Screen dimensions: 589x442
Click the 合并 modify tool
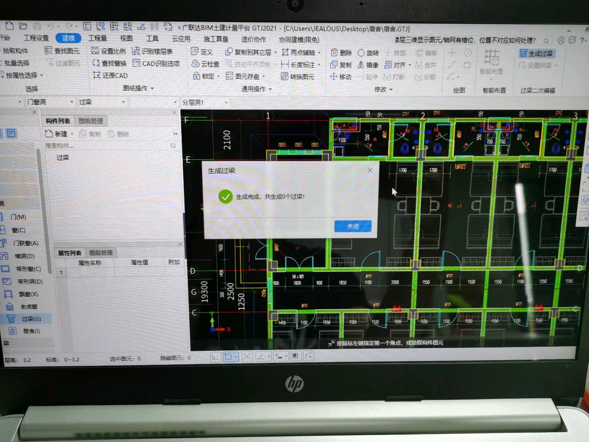[x=425, y=65]
